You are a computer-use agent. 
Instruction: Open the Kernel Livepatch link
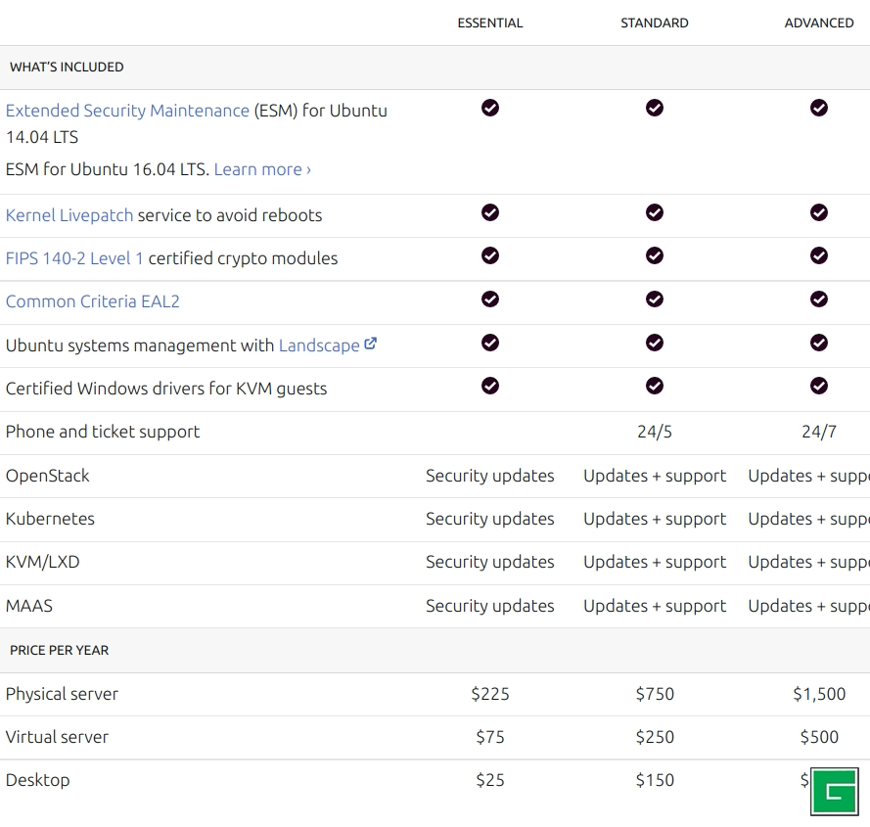[69, 215]
